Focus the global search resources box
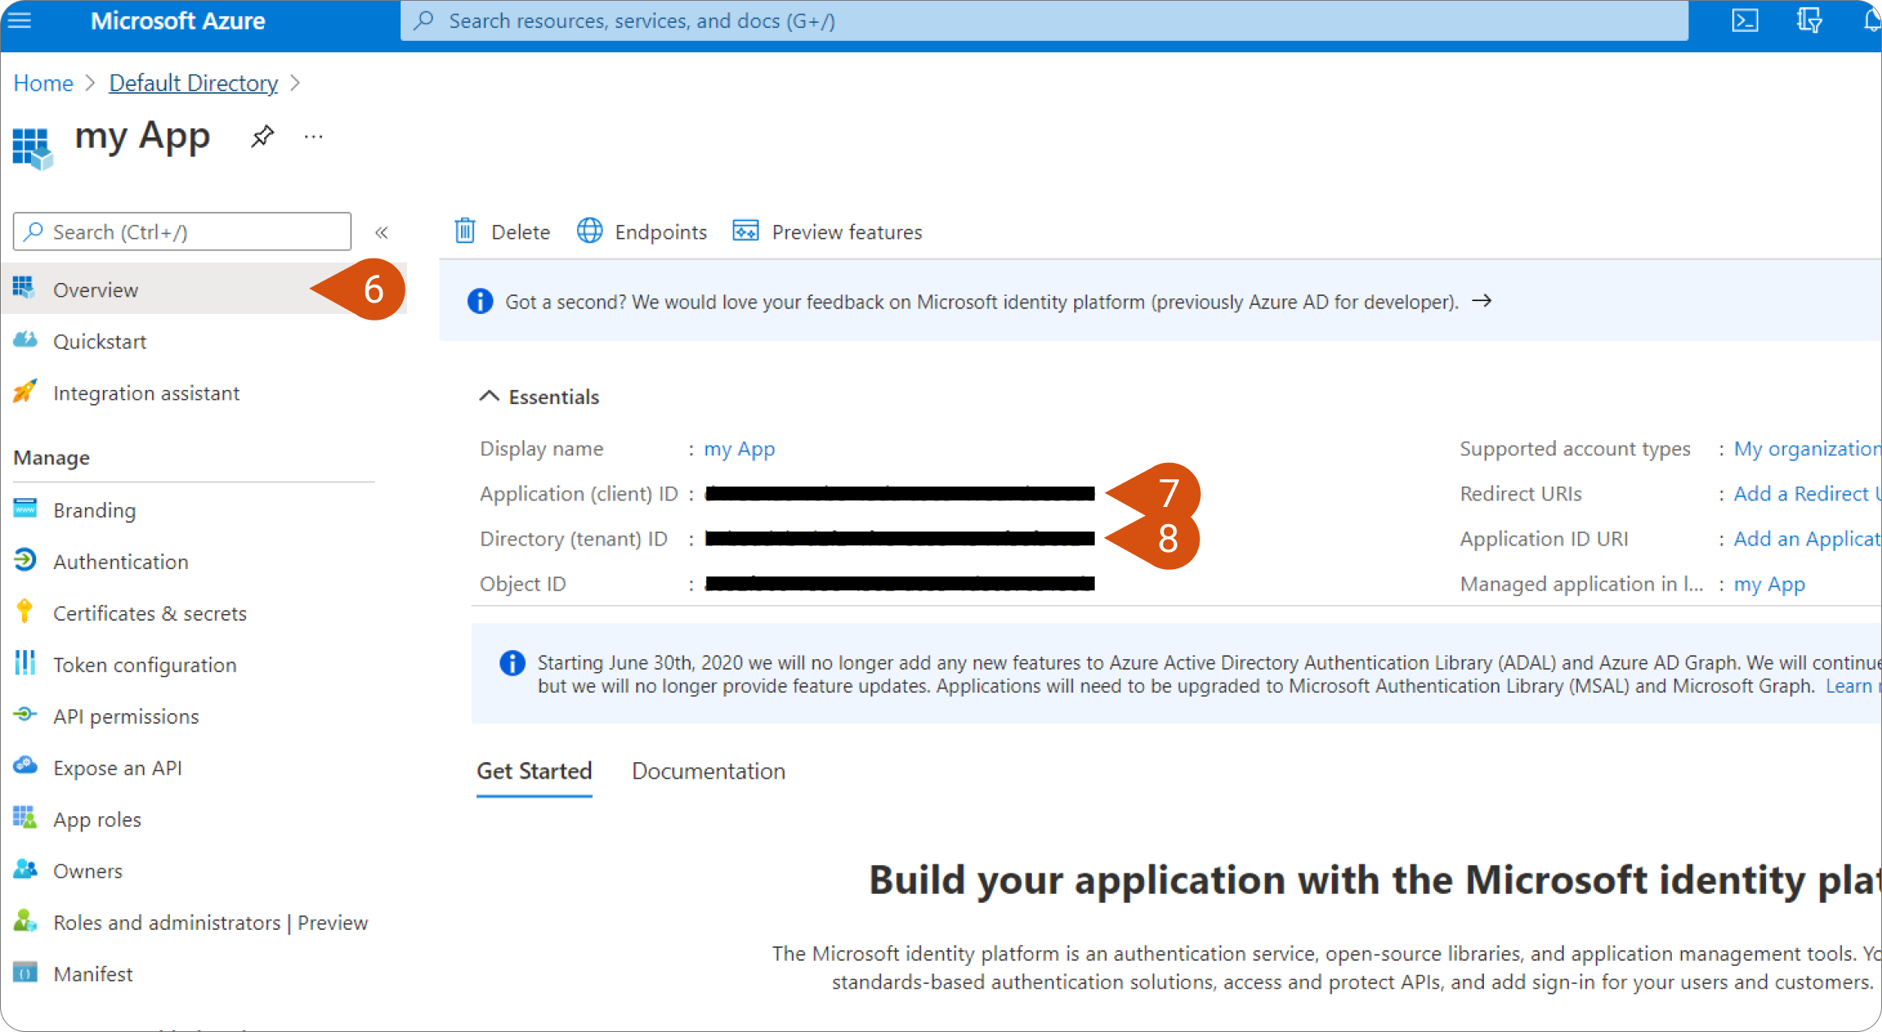This screenshot has width=1882, height=1032. click(1044, 20)
